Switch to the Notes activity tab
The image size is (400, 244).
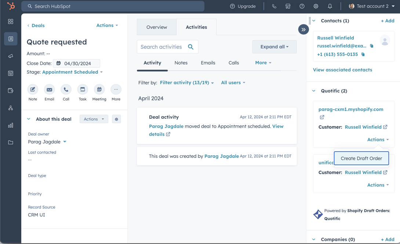click(181, 63)
